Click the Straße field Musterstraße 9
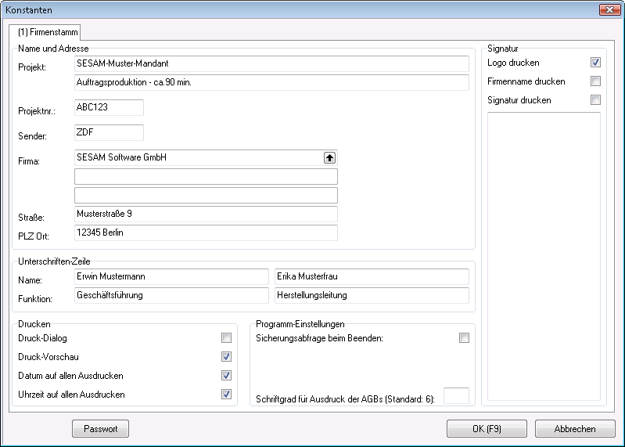This screenshot has width=625, height=447. point(206,214)
